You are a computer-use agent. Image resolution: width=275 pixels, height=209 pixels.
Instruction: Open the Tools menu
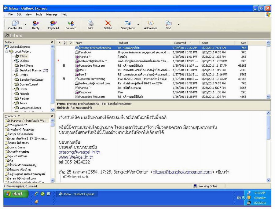39,14
